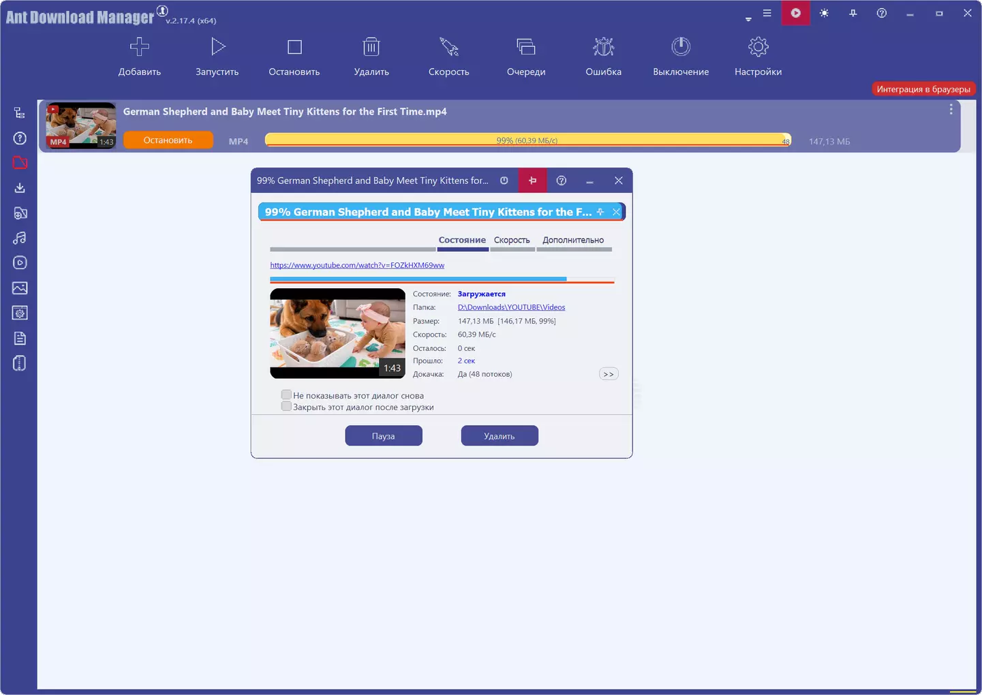Close the blue download header tab
Viewport: 982px width, 695px height.
coord(616,212)
